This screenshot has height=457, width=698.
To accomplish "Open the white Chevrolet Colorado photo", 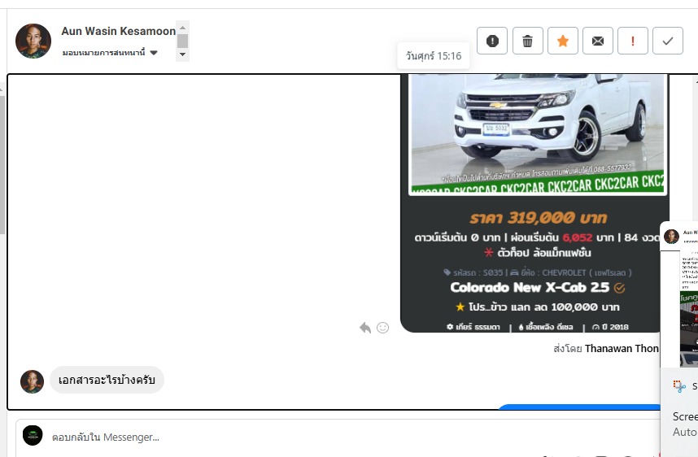I will 537,135.
